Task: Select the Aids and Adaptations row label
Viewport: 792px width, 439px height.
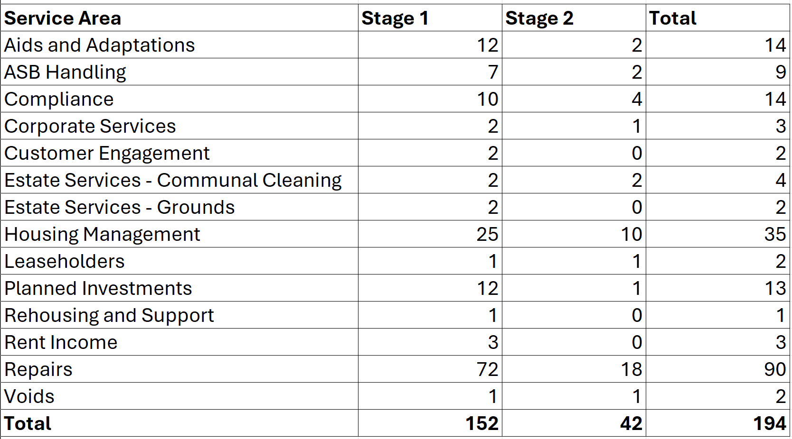Action: point(100,46)
